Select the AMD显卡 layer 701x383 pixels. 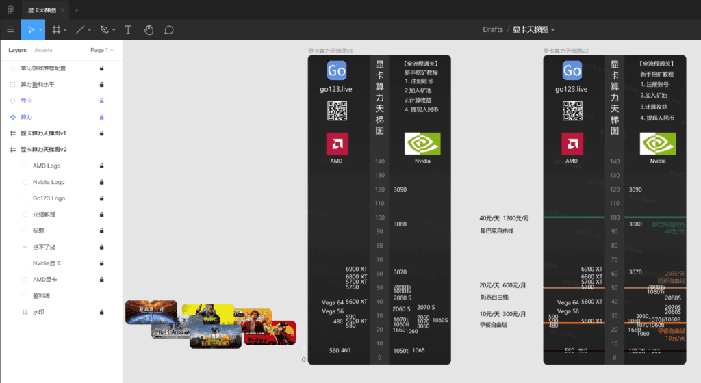click(x=61, y=280)
